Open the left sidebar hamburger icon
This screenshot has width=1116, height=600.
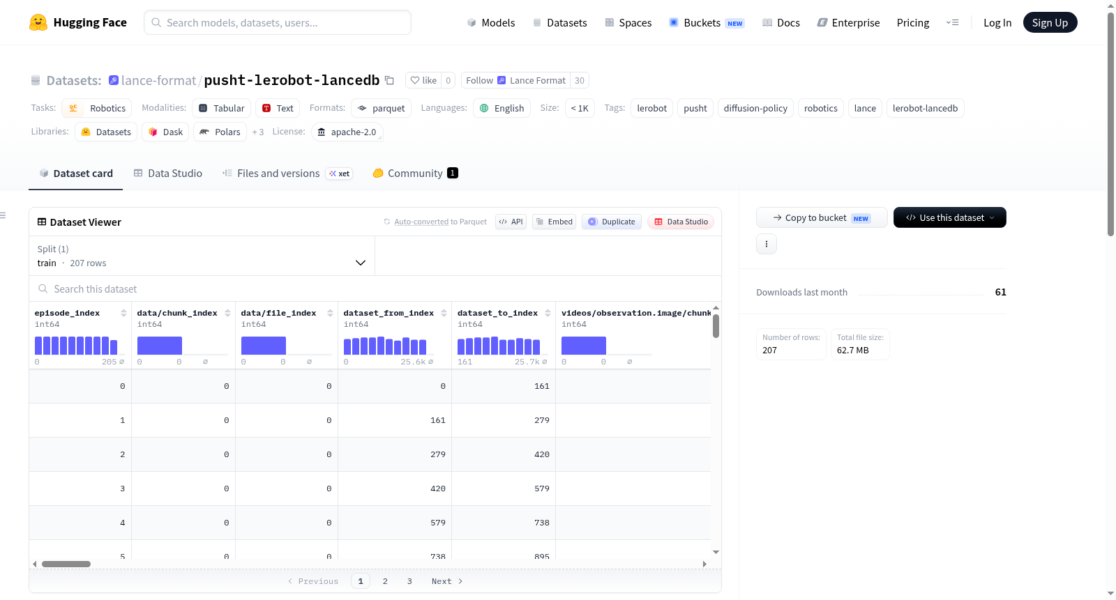tap(3, 215)
